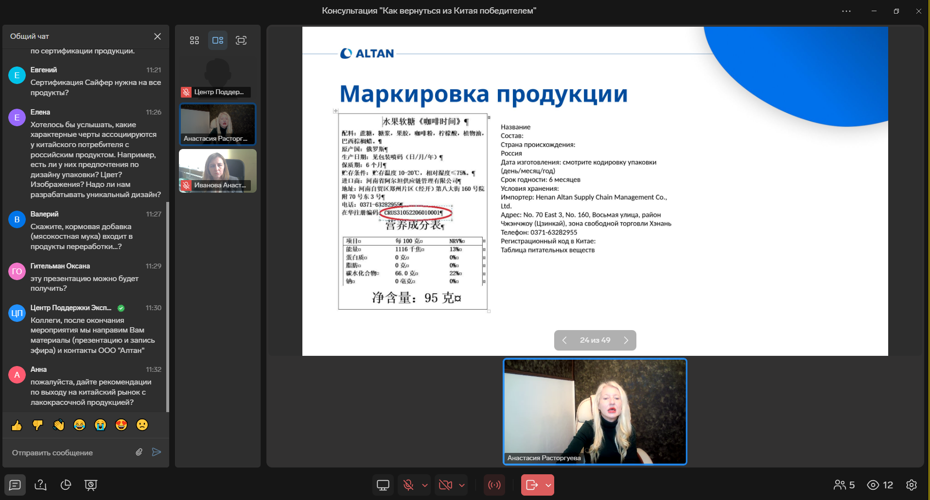Go to previous presentation slide
Viewport: 930px width, 500px height.
pyautogui.click(x=564, y=340)
